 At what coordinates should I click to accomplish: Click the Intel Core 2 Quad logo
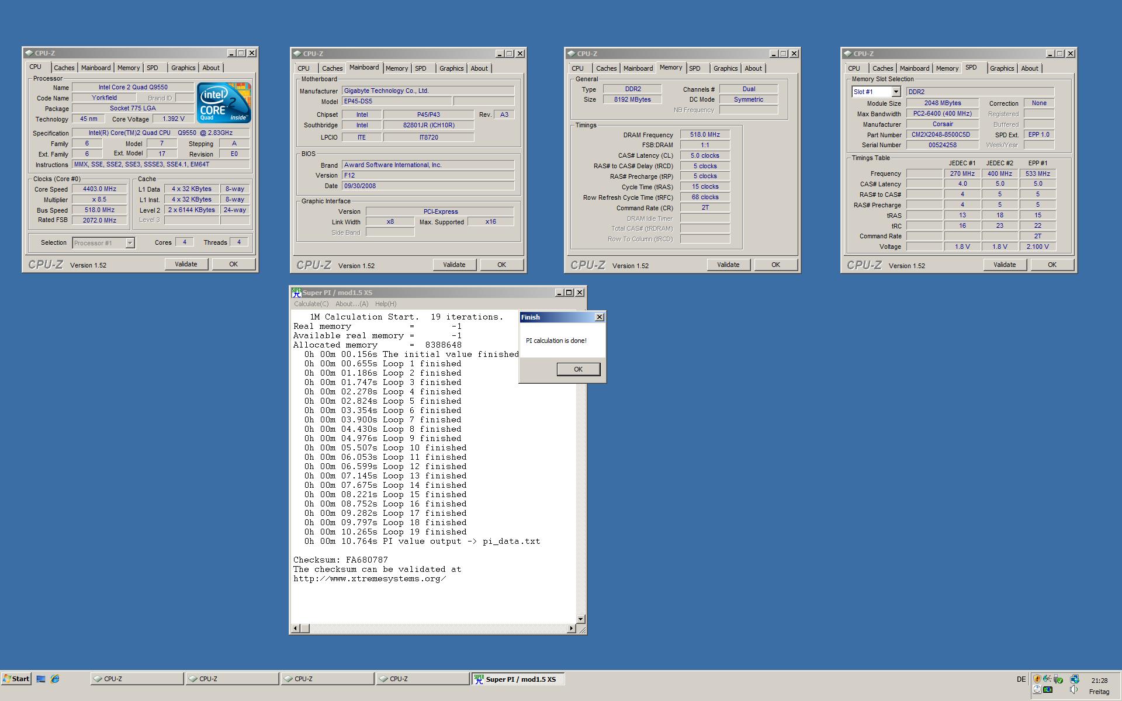click(224, 103)
